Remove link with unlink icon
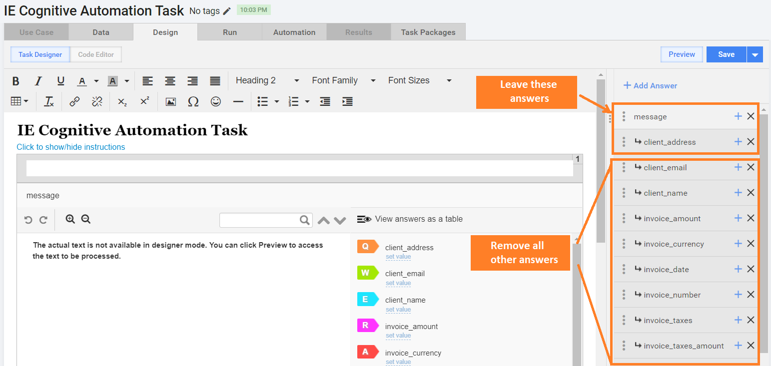Viewport: 771px width, 366px height. coord(97,101)
